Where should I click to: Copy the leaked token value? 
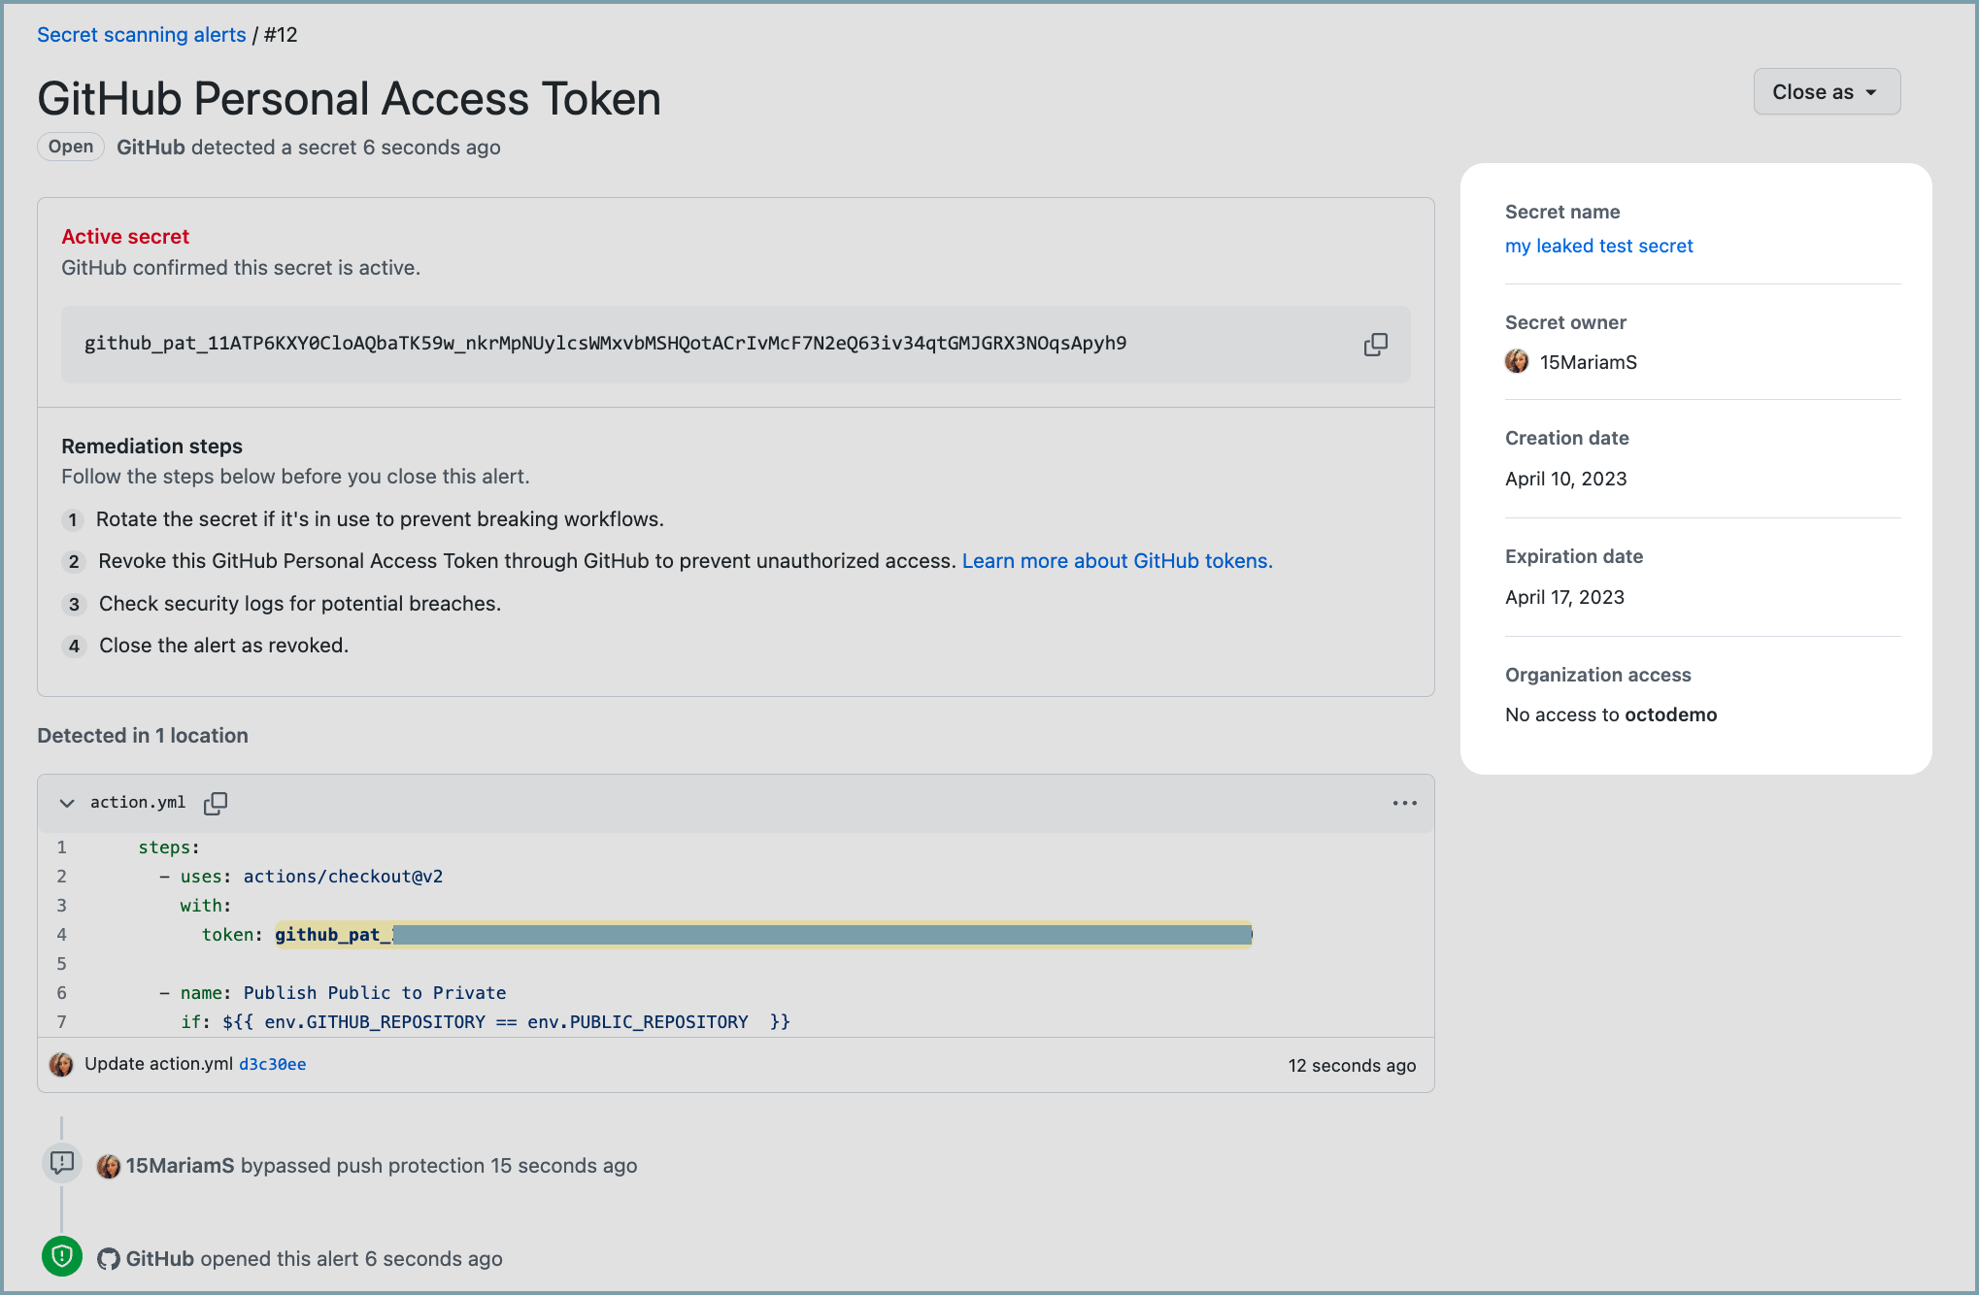(1375, 344)
